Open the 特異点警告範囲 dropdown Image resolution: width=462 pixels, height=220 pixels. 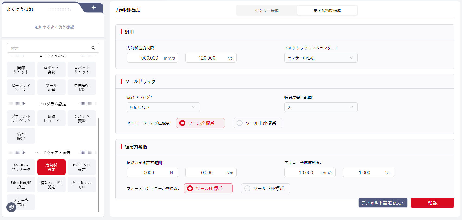[321, 107]
